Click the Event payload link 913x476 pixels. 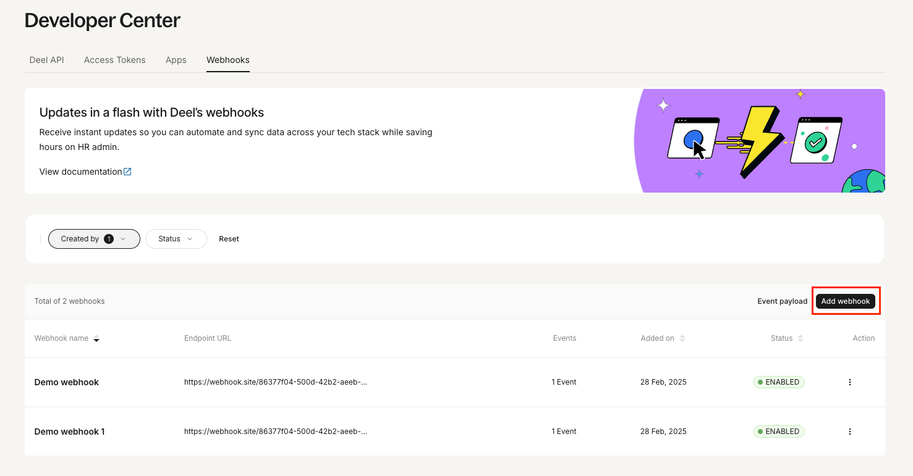[x=782, y=301]
